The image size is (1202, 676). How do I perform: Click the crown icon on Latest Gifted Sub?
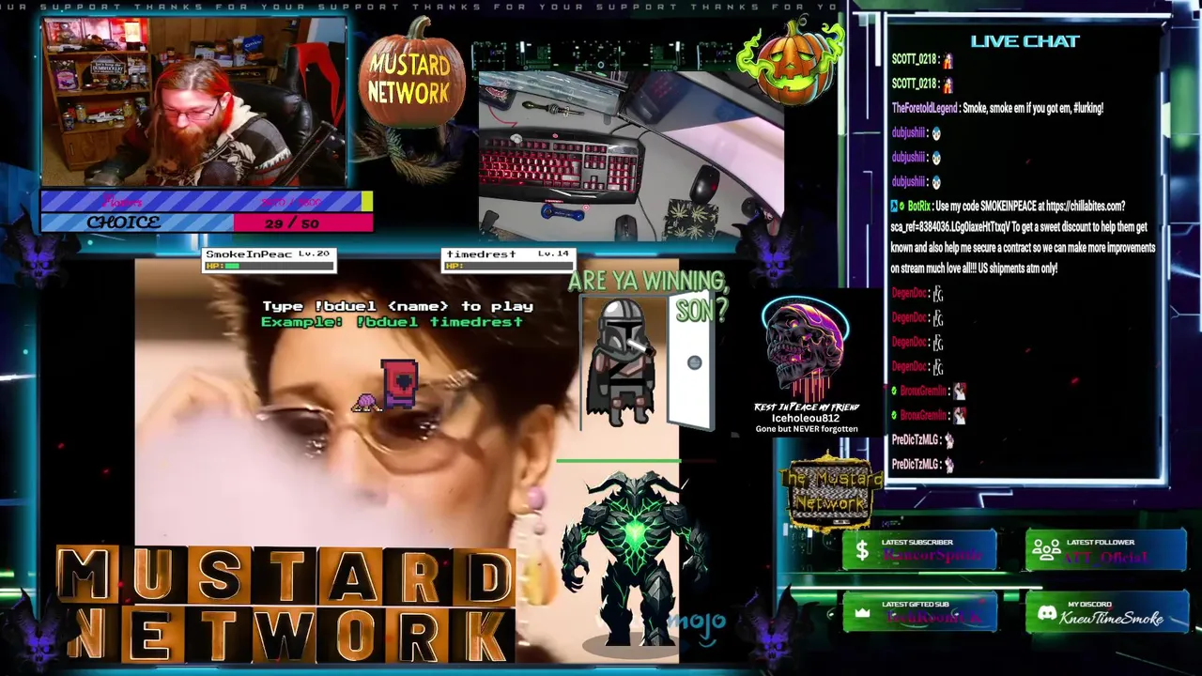point(862,613)
